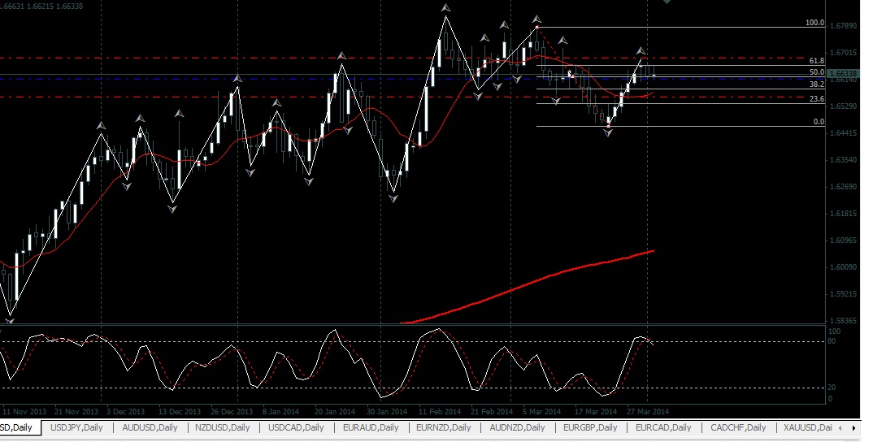The height and width of the screenshot is (442, 873).
Task: Click the stochastic 80 level label
Action: click(832, 342)
